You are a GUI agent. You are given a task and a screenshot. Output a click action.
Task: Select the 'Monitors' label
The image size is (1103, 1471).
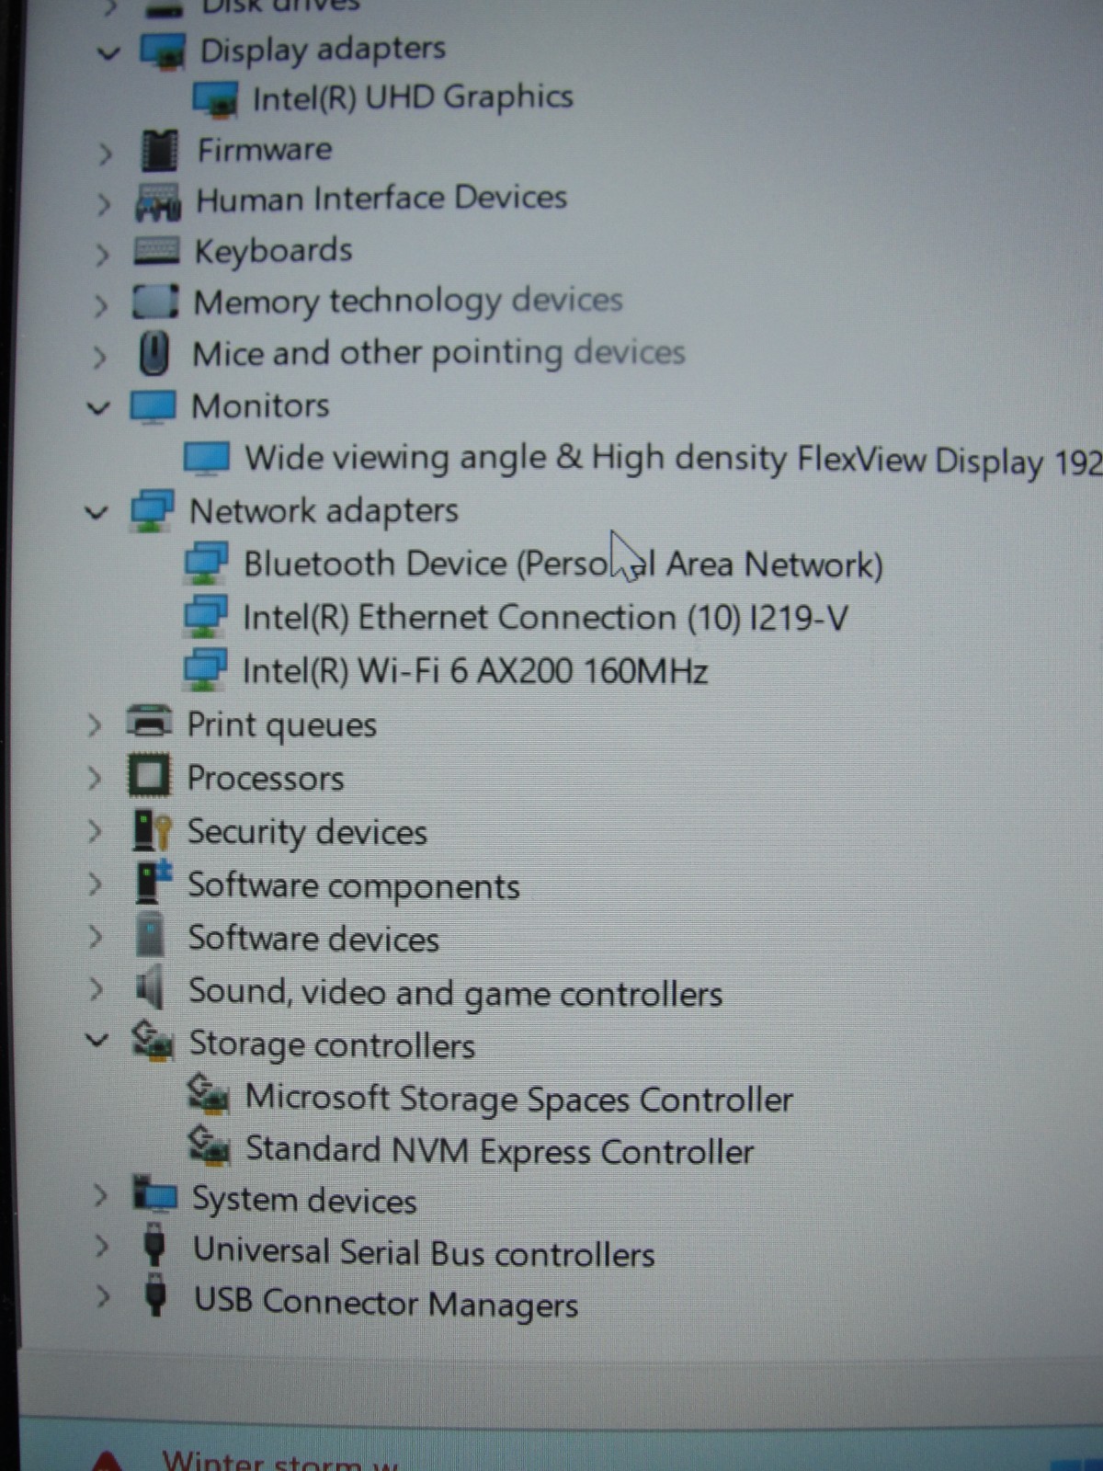click(x=260, y=406)
